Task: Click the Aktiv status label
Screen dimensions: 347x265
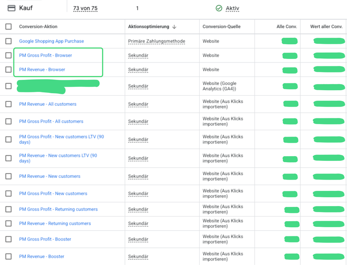Action: pos(232,8)
